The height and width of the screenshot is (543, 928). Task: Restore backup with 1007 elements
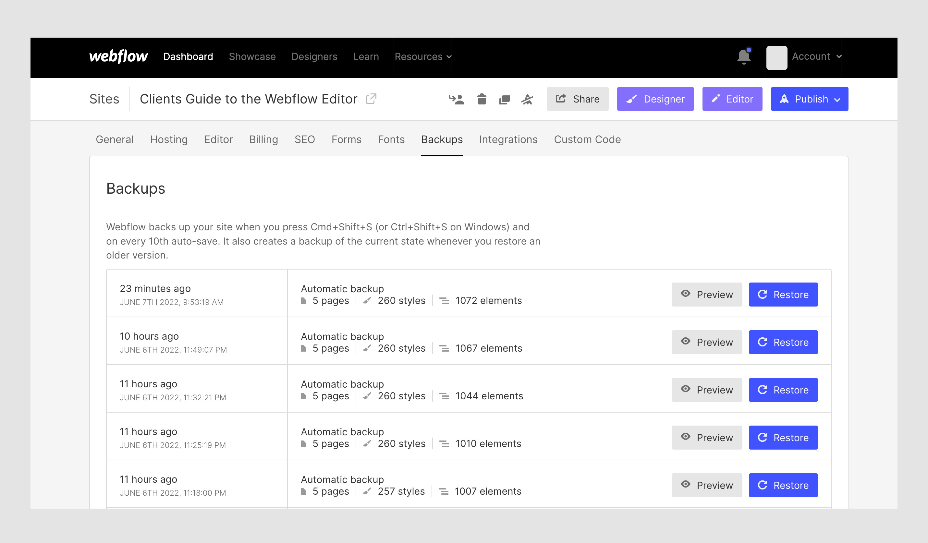[x=783, y=485]
